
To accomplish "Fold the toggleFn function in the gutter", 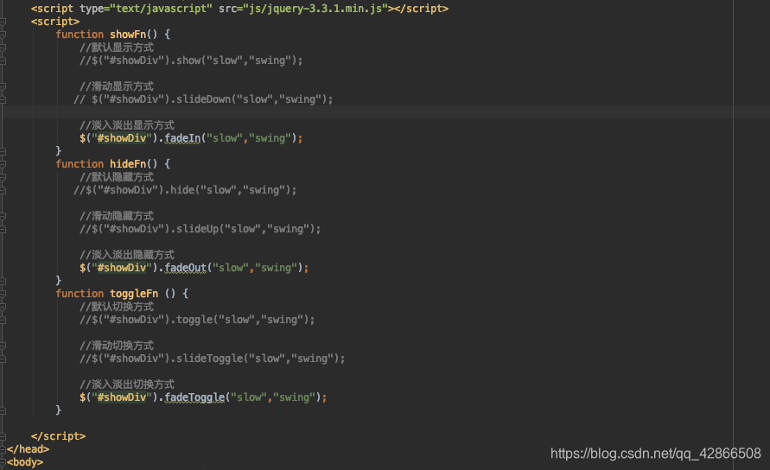I will coord(3,294).
